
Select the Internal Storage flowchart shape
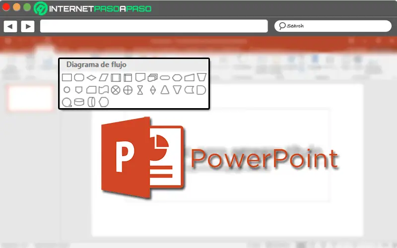coord(128,77)
